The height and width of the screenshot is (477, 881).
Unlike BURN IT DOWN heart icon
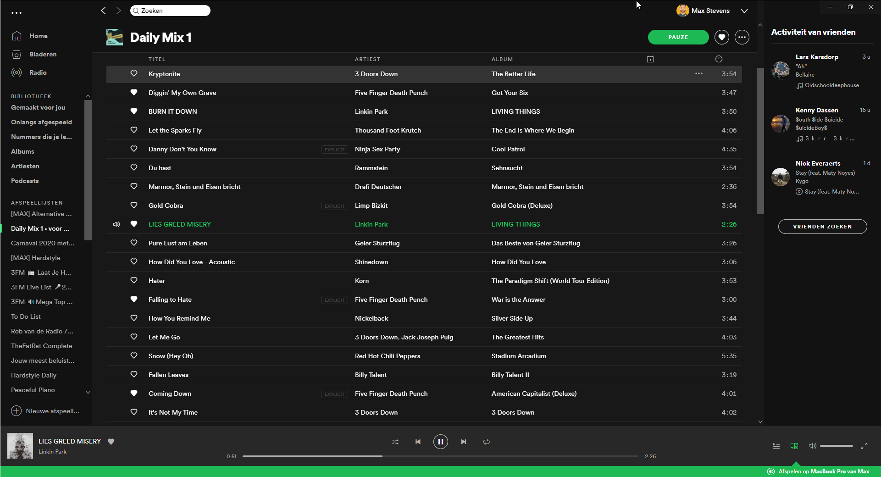[x=134, y=111]
